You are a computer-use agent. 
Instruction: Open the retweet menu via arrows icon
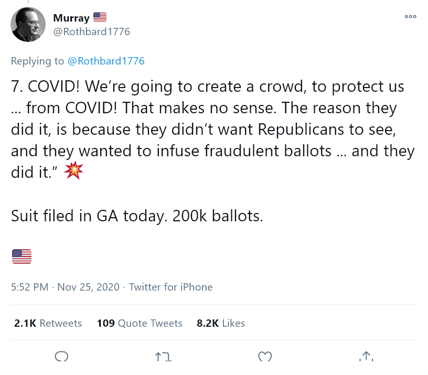tap(163, 357)
